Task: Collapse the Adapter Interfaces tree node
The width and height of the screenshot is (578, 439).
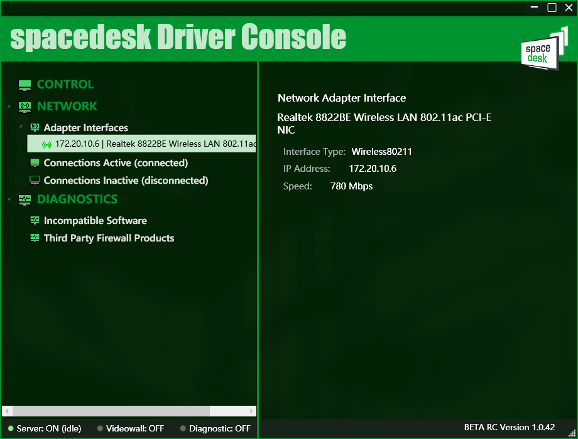Action: [x=20, y=127]
